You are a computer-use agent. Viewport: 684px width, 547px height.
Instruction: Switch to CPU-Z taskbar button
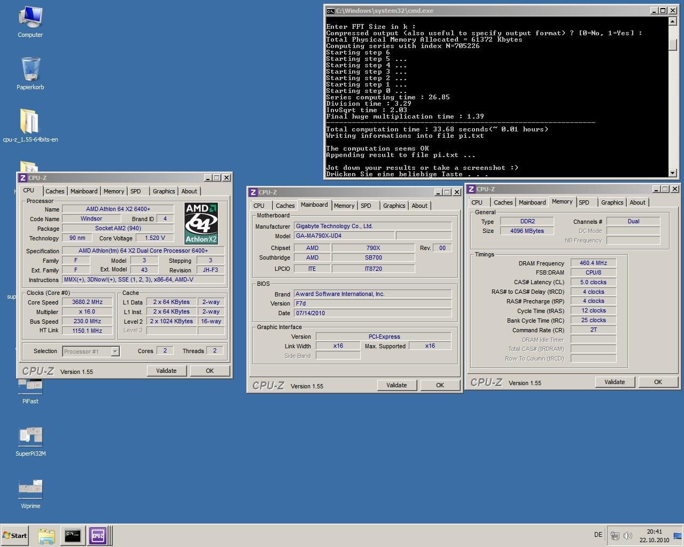[98, 536]
